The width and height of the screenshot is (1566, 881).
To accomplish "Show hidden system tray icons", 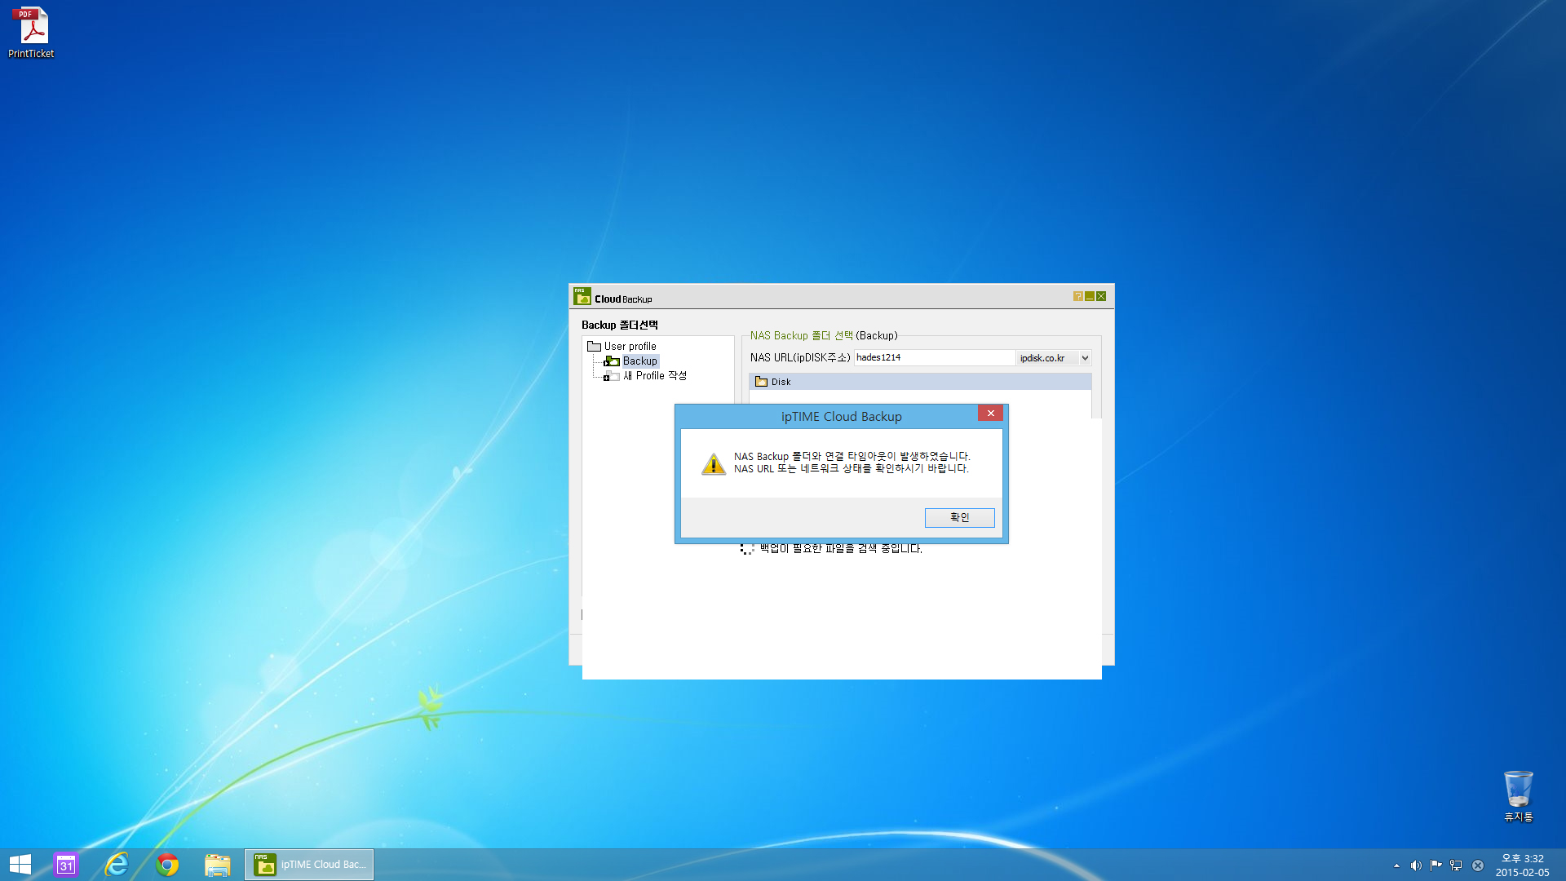I will 1396,866.
